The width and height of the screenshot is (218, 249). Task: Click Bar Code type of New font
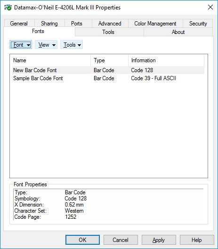click(104, 70)
